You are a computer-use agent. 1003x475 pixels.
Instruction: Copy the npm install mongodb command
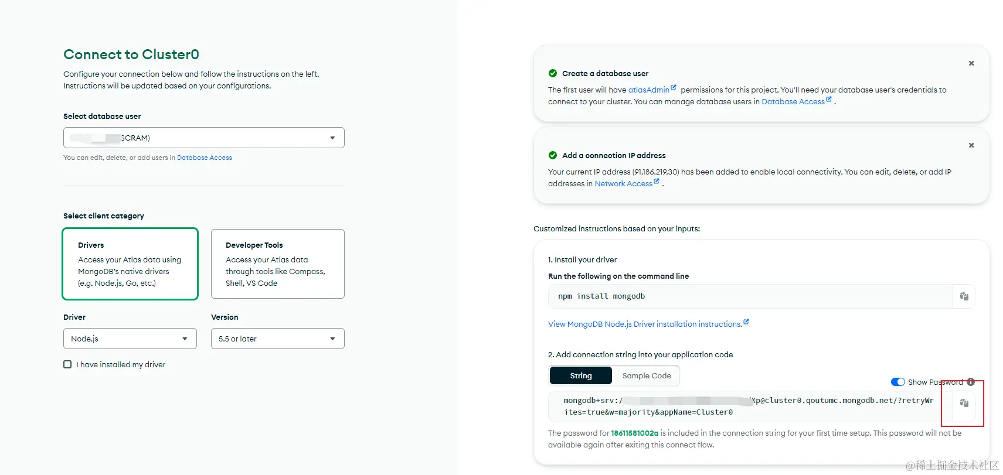[x=964, y=296]
